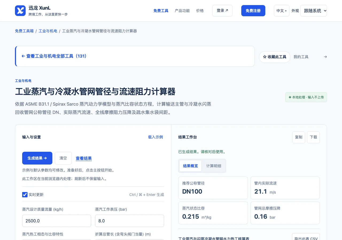Click the 清空 button

pos(63,158)
